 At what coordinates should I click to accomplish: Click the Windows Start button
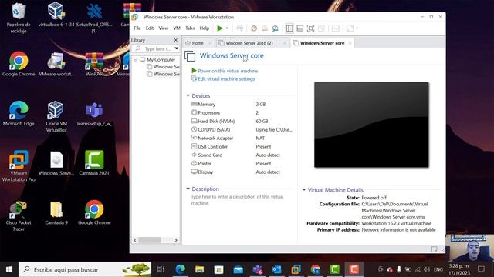coord(9,269)
